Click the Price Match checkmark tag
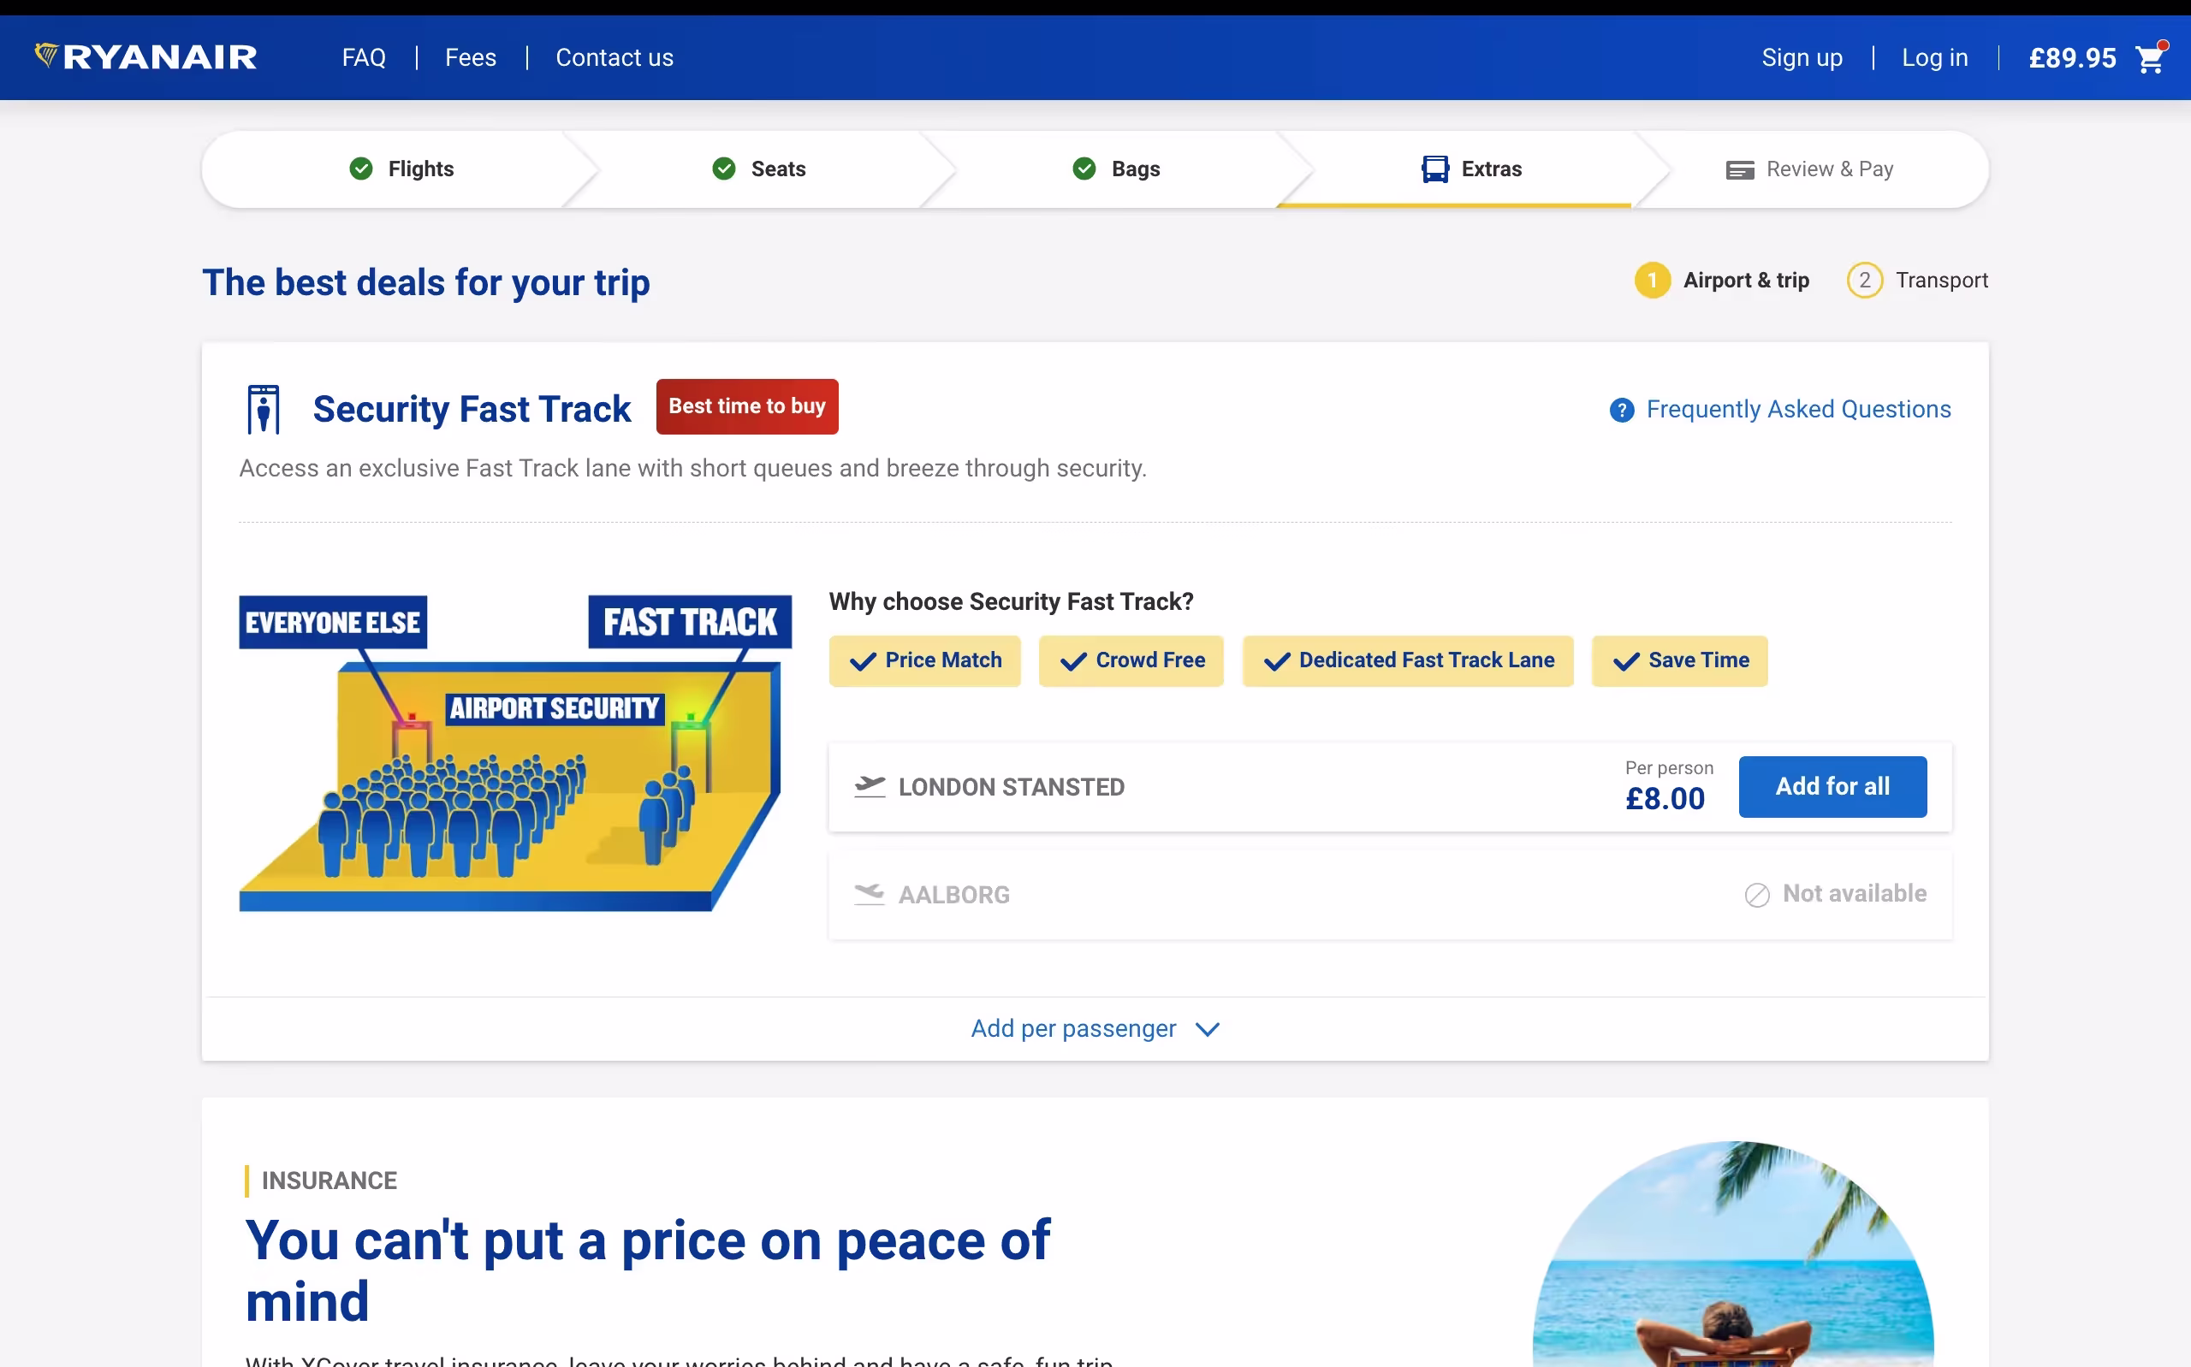Screen dimensions: 2191x1367 [924, 661]
